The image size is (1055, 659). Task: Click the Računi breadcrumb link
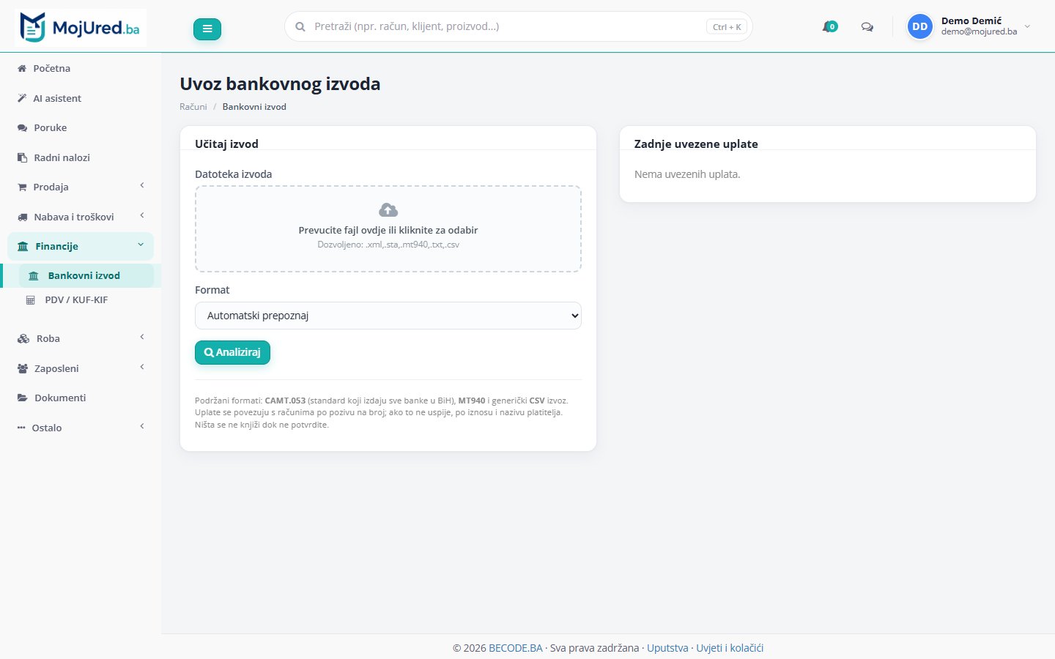(193, 107)
